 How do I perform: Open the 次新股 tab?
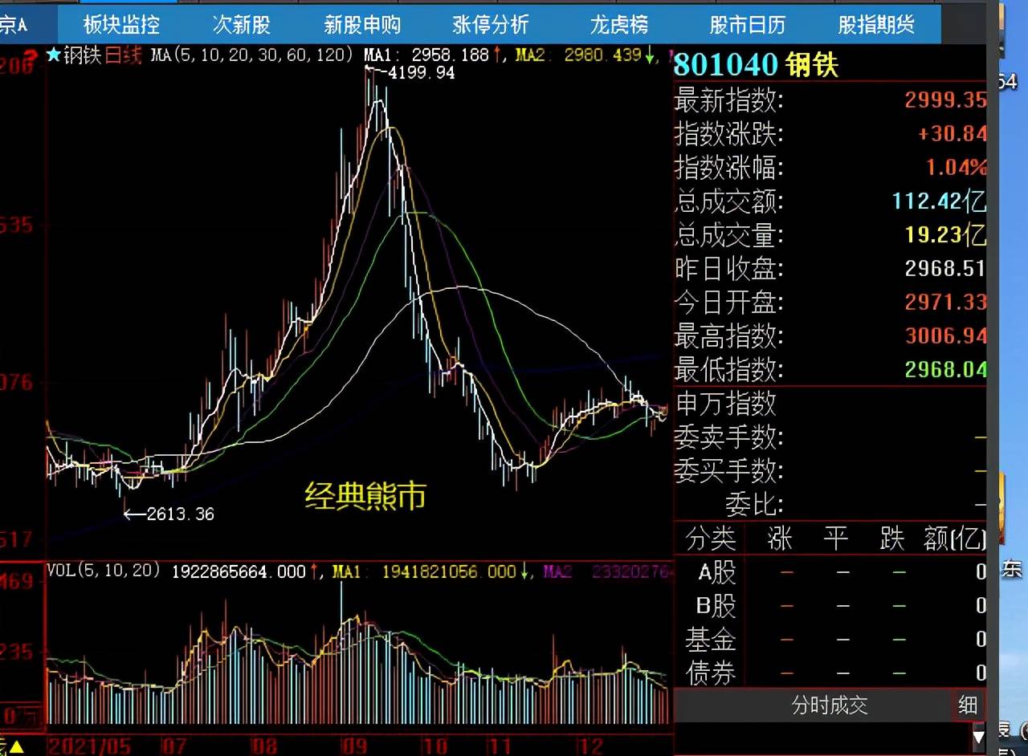click(242, 25)
